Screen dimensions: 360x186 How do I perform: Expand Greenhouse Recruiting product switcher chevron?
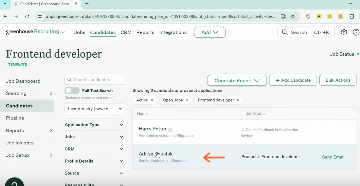click(63, 32)
